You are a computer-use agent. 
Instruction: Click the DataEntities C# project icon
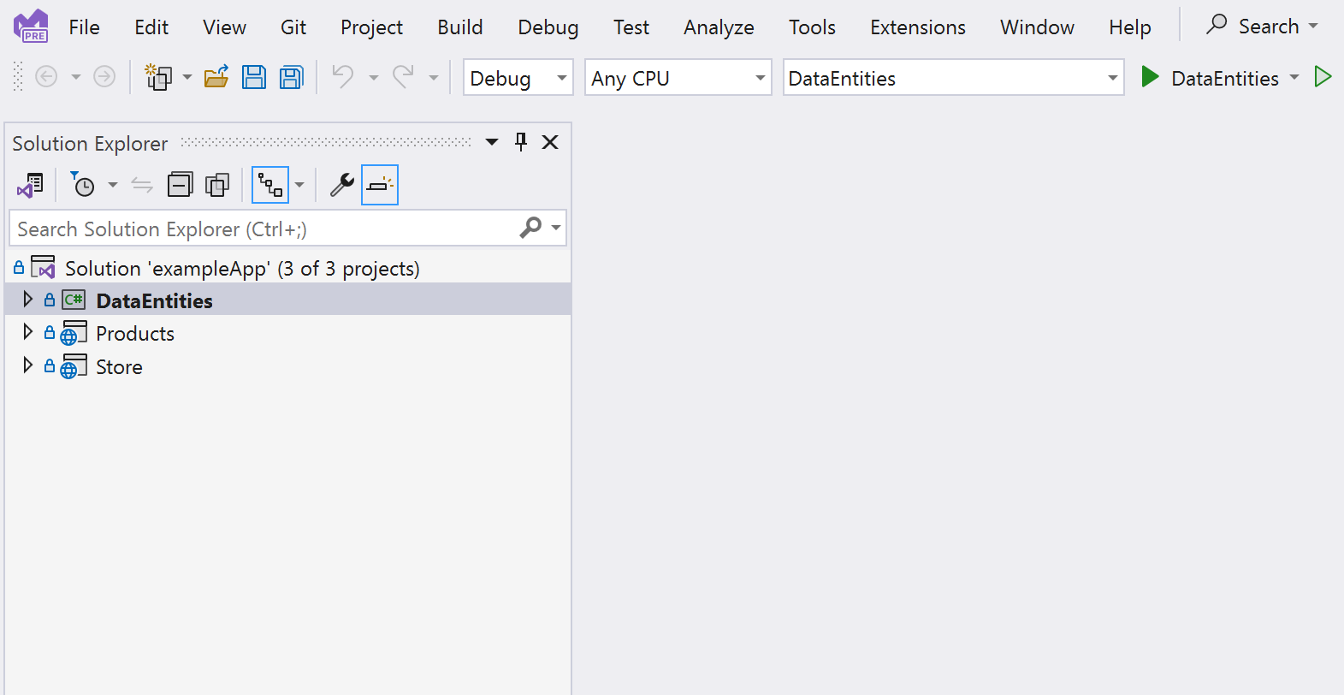coord(74,300)
